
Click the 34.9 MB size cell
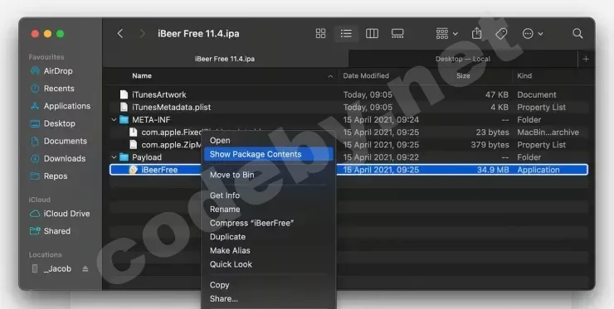[x=493, y=170]
